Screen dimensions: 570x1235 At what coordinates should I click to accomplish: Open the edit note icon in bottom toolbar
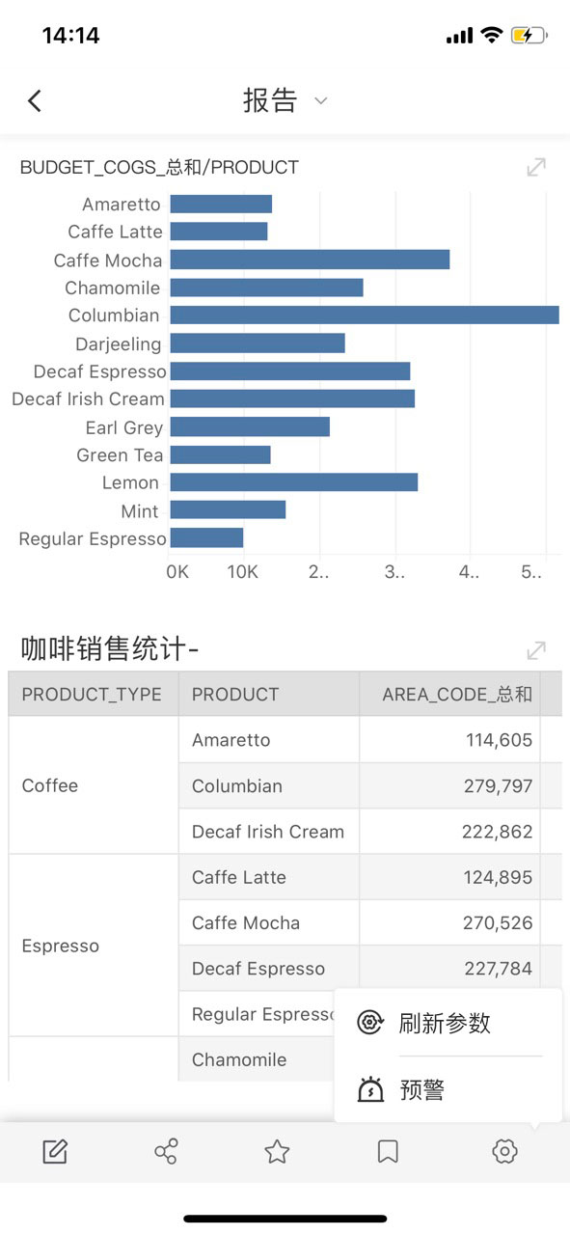(x=55, y=1151)
